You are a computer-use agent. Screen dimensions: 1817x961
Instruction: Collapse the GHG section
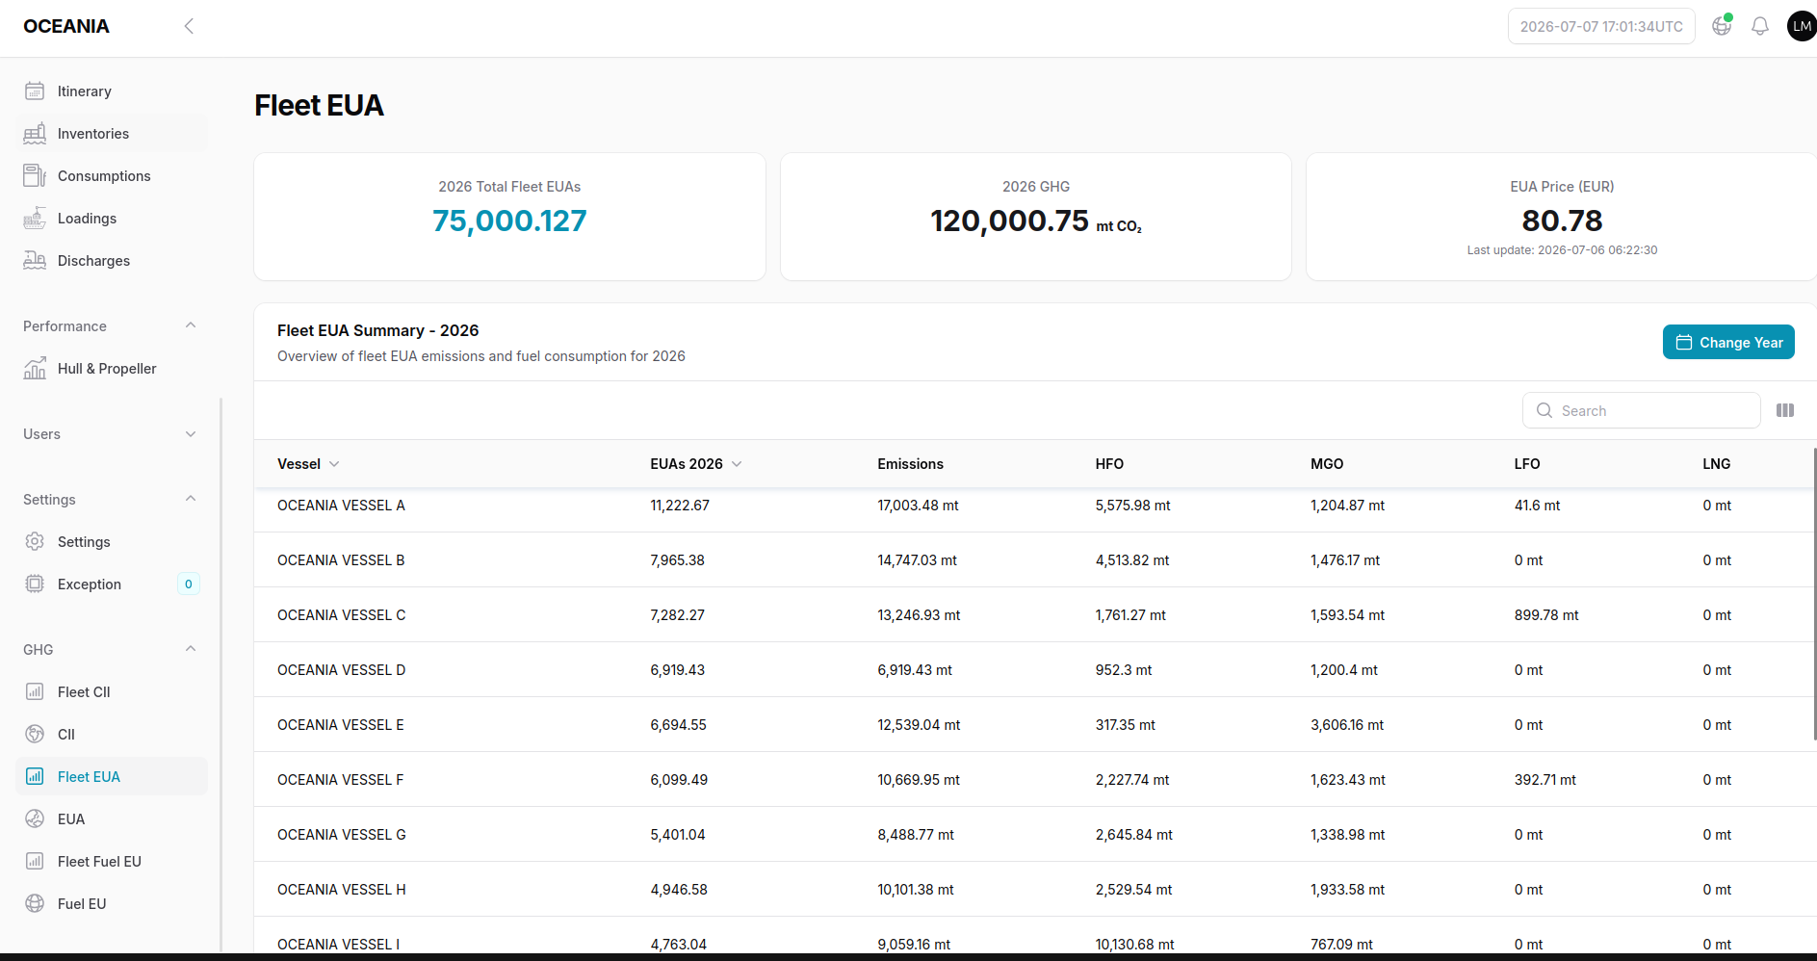[191, 649]
